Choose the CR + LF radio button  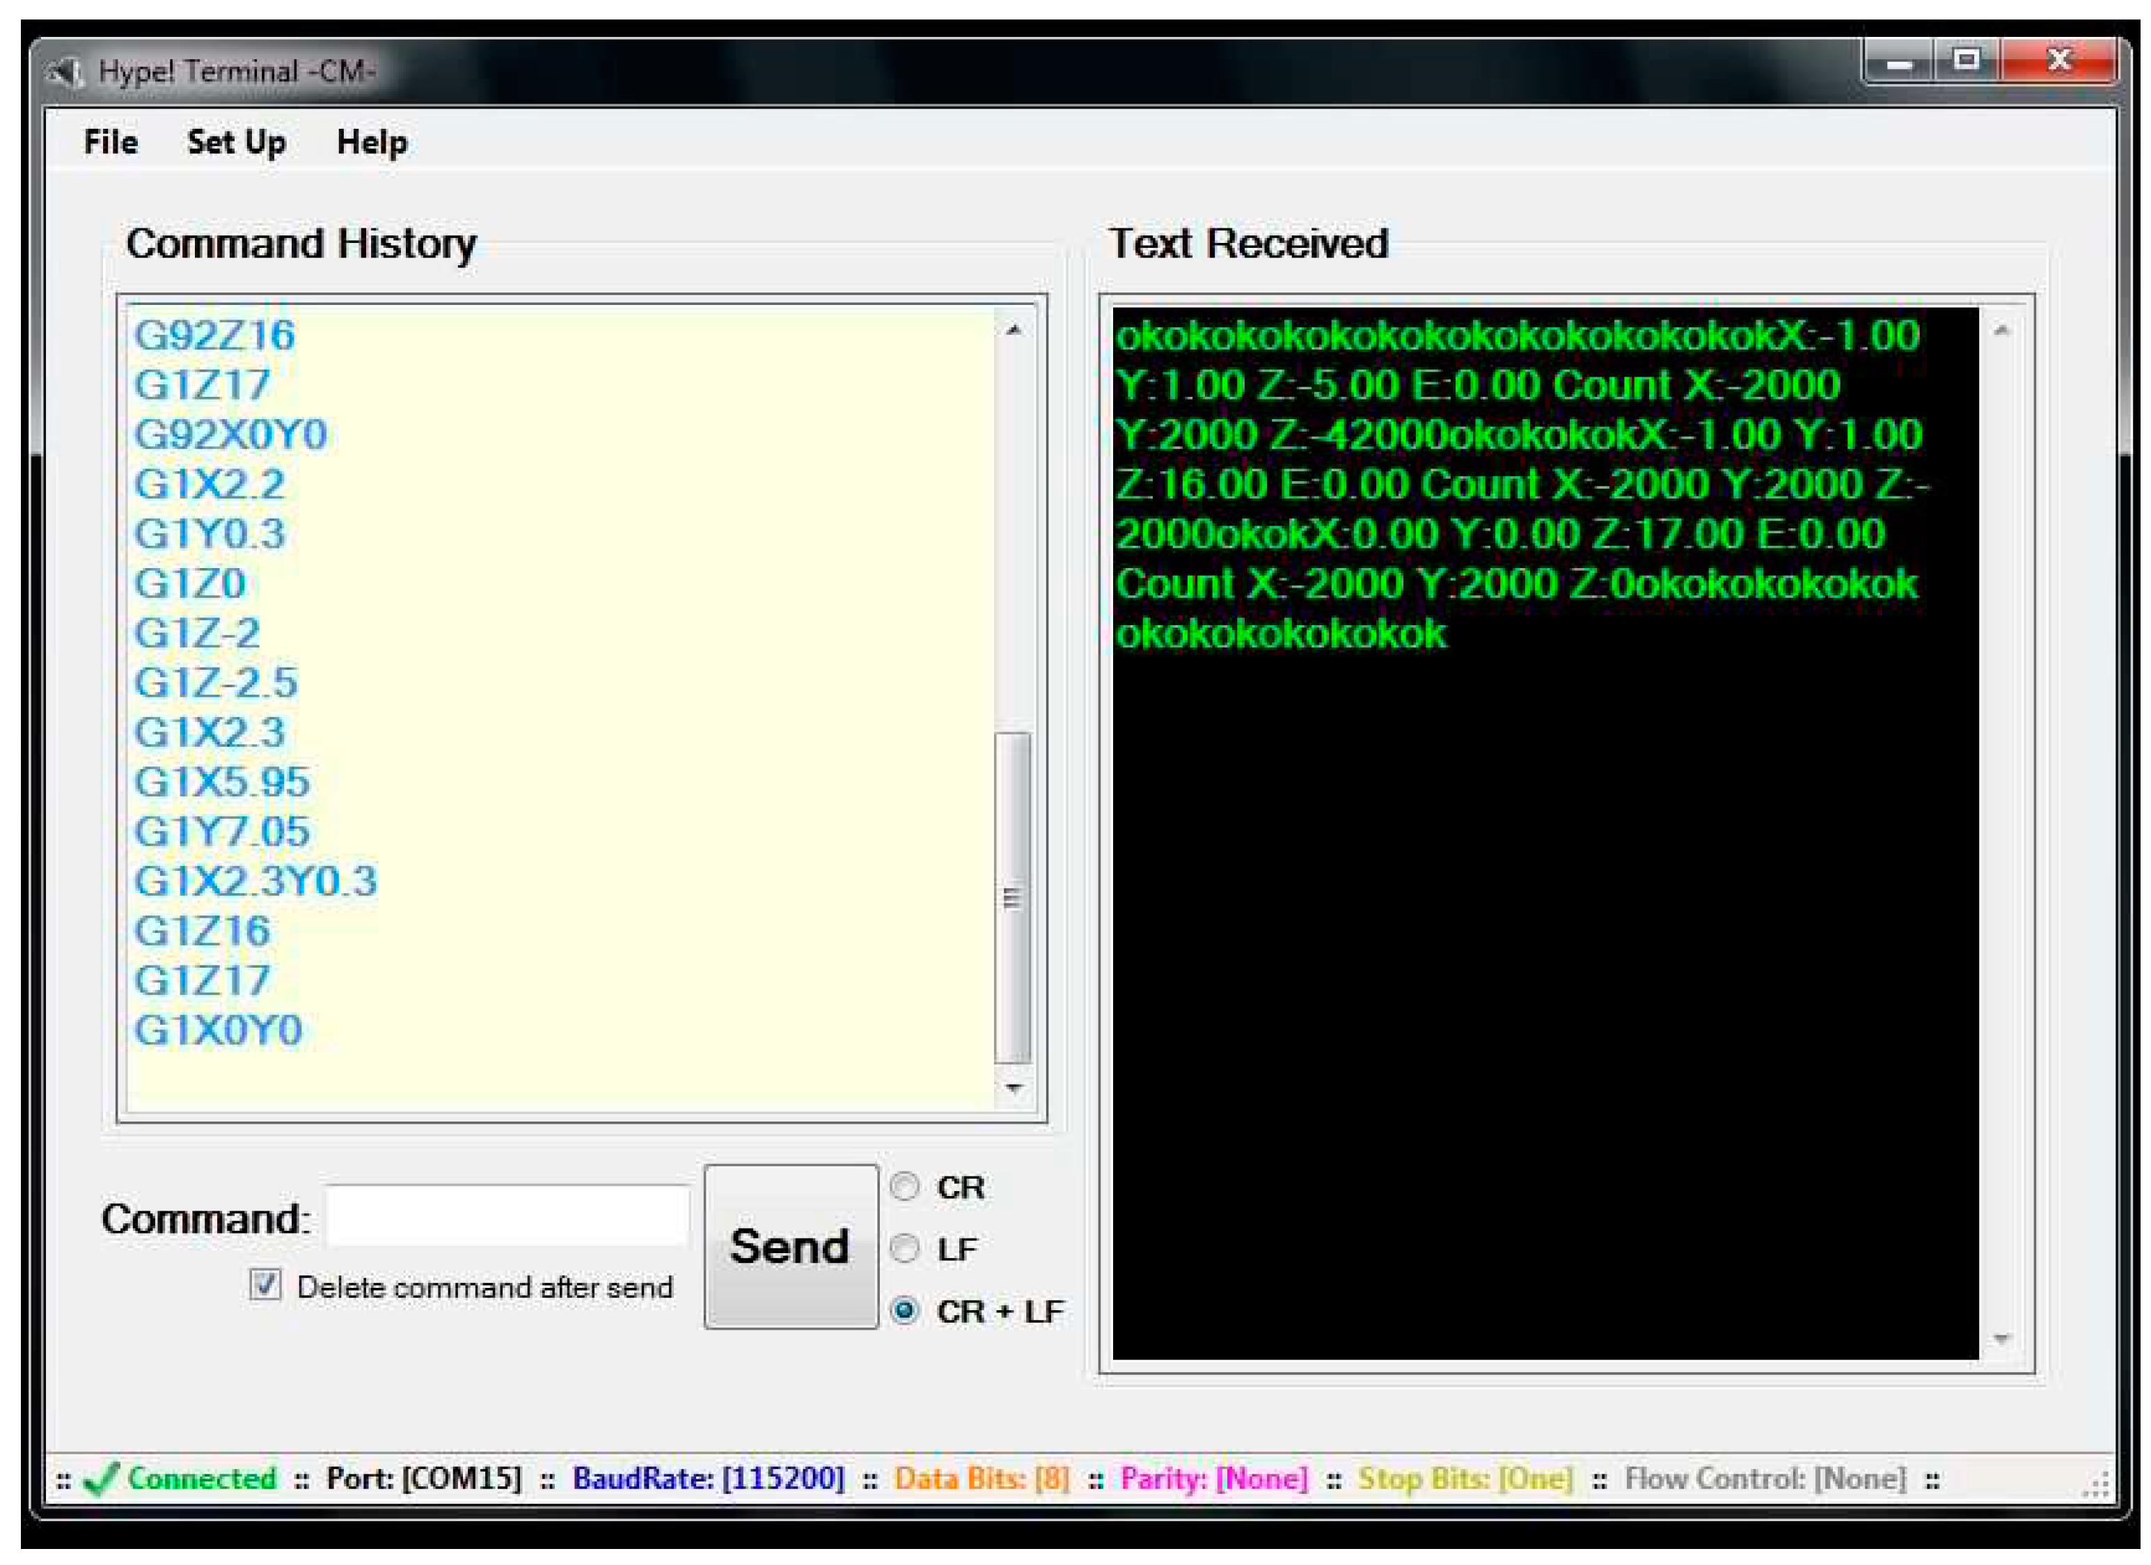[905, 1311]
